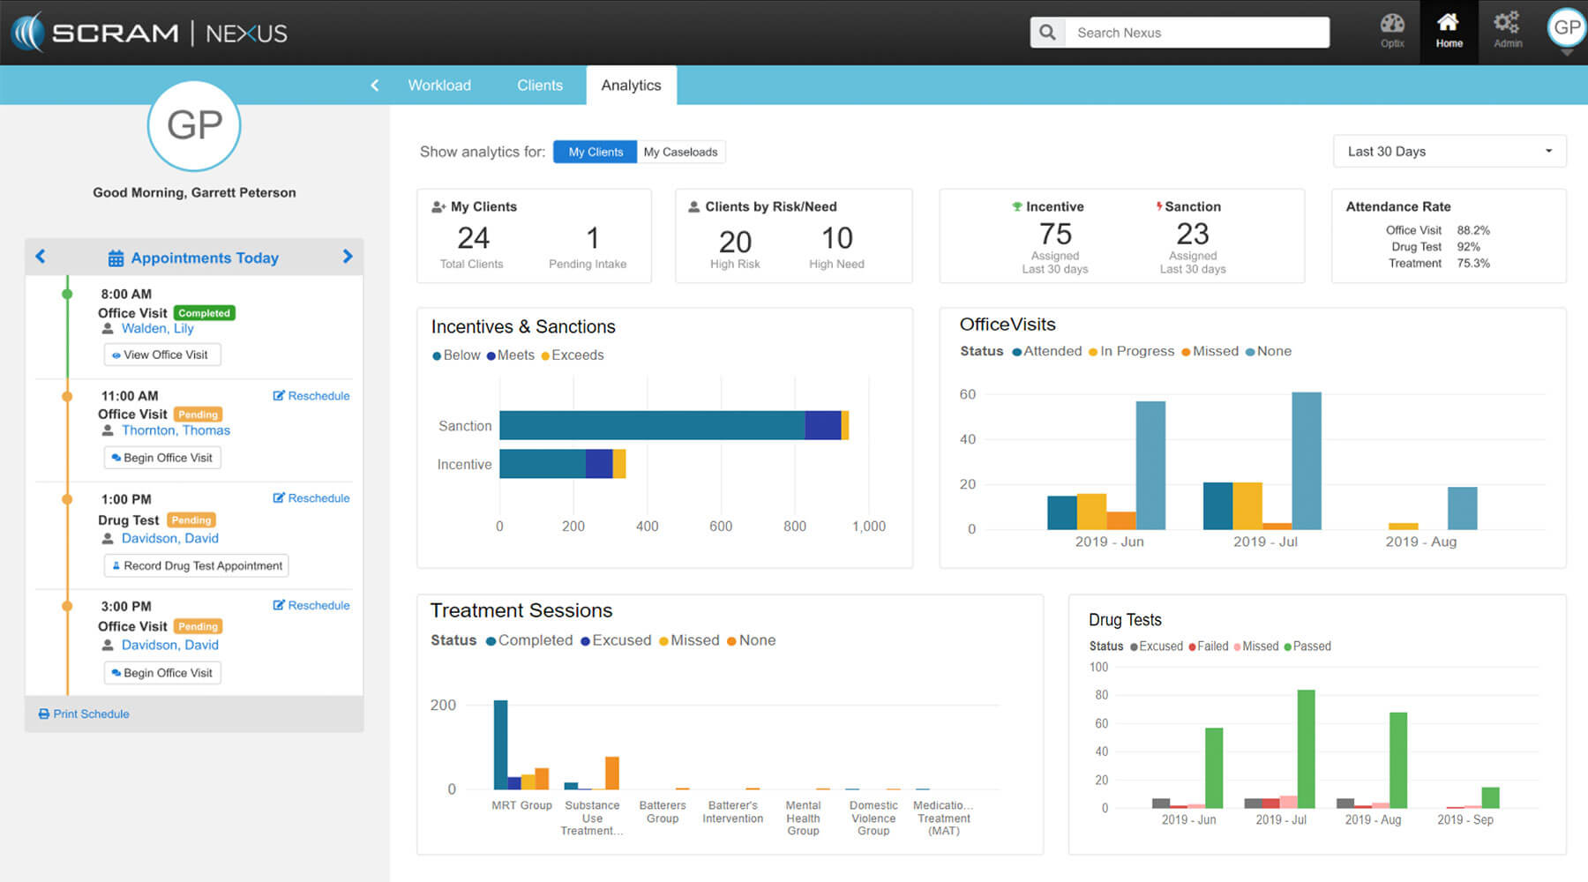The image size is (1588, 882).
Task: Toggle the Exceeds legend entry
Action: pyautogui.click(x=573, y=355)
